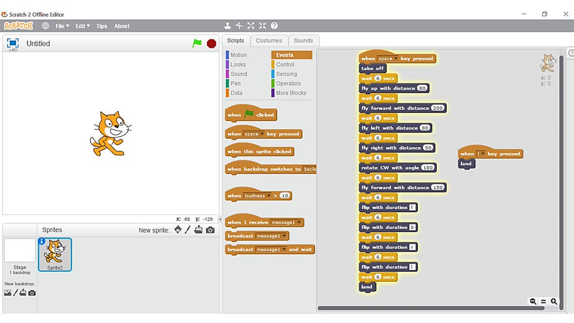Click the green flag to run the project

coord(198,43)
